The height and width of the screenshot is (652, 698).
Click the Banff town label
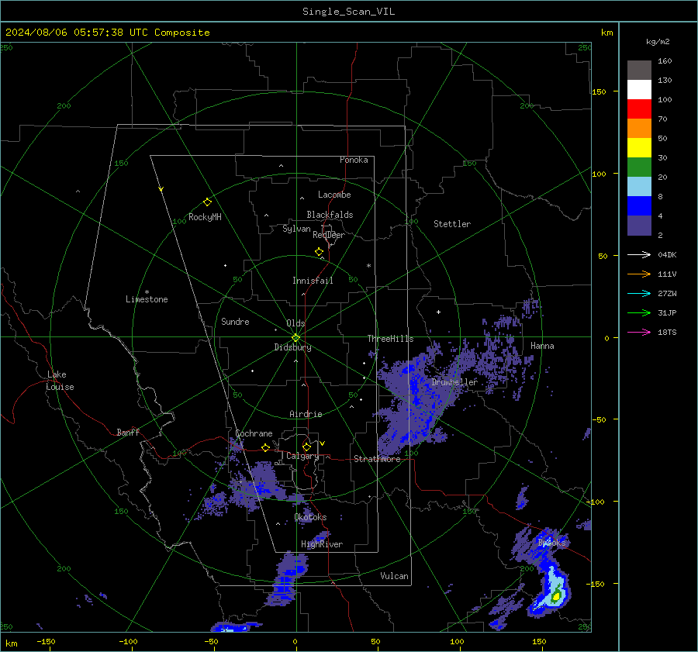pyautogui.click(x=128, y=432)
